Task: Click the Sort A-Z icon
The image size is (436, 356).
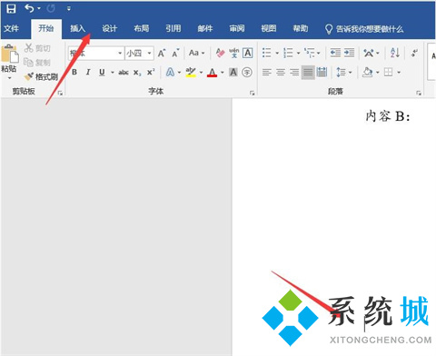Action: [395, 53]
